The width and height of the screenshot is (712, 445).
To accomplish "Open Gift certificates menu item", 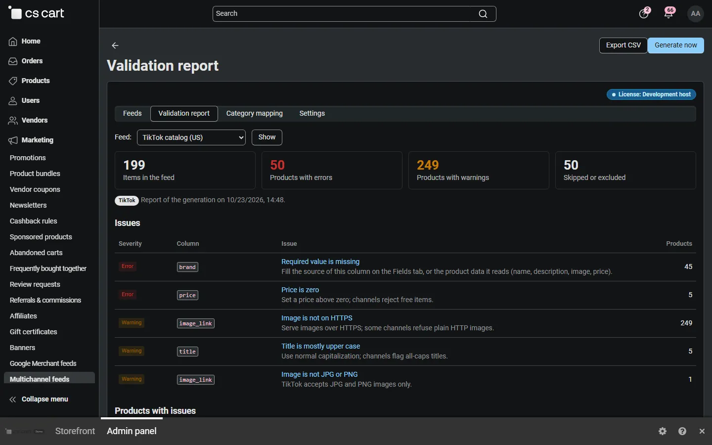I will click(x=34, y=332).
